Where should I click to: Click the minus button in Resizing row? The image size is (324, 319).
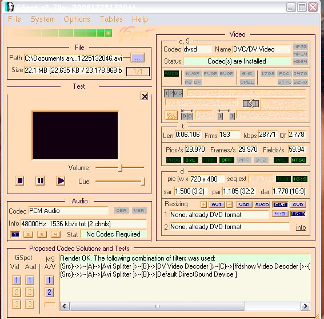click(x=229, y=204)
